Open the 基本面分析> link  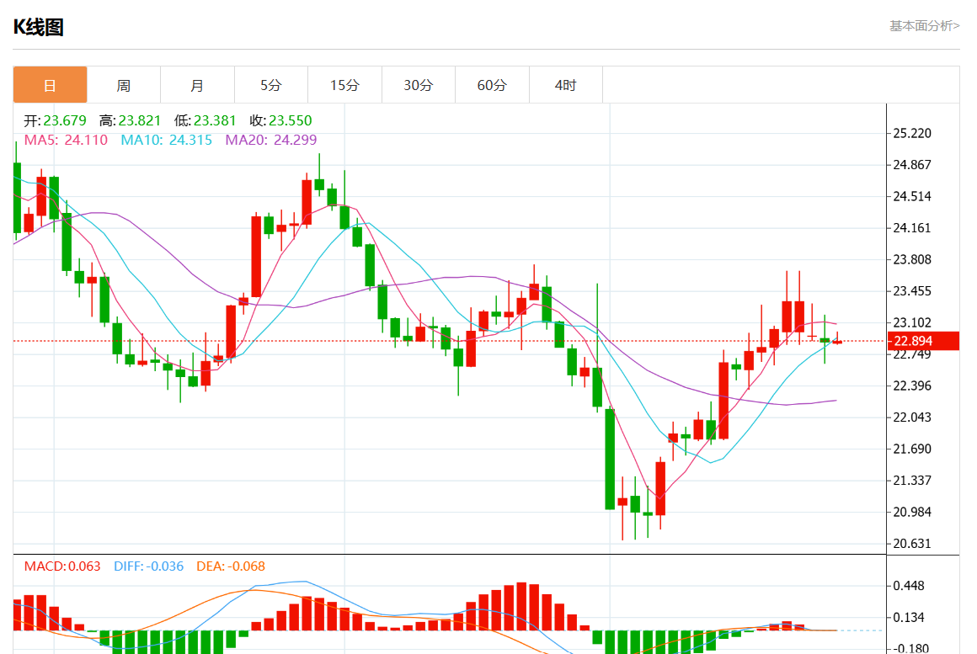(924, 25)
